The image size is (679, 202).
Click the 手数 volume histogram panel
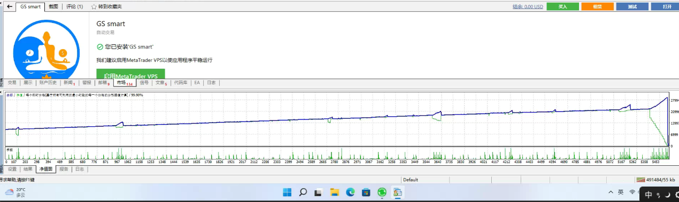(x=337, y=153)
